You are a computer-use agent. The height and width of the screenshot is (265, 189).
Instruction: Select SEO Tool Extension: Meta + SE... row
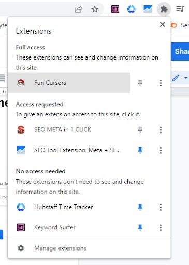(x=69, y=150)
